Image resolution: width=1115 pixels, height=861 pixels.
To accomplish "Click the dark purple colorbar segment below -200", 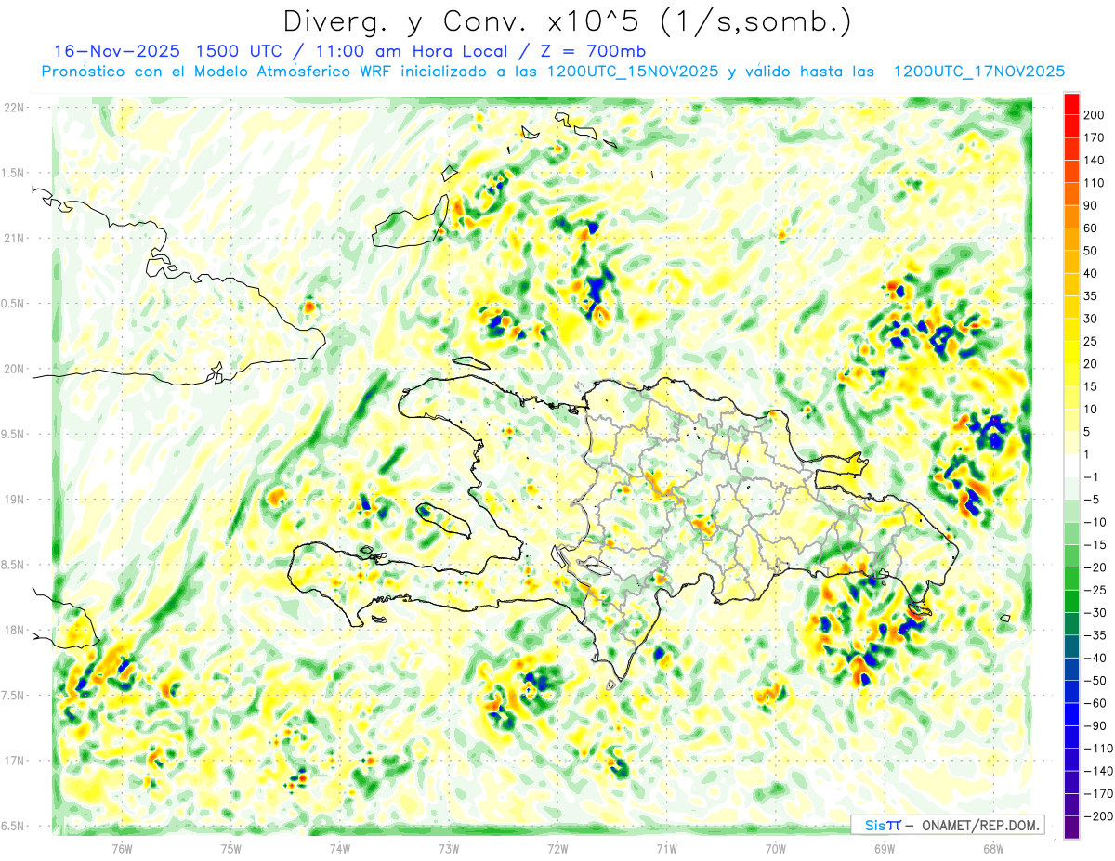I will [1071, 828].
